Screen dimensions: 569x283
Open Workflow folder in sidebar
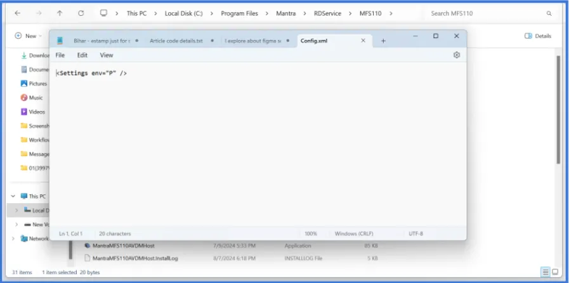(x=35, y=140)
